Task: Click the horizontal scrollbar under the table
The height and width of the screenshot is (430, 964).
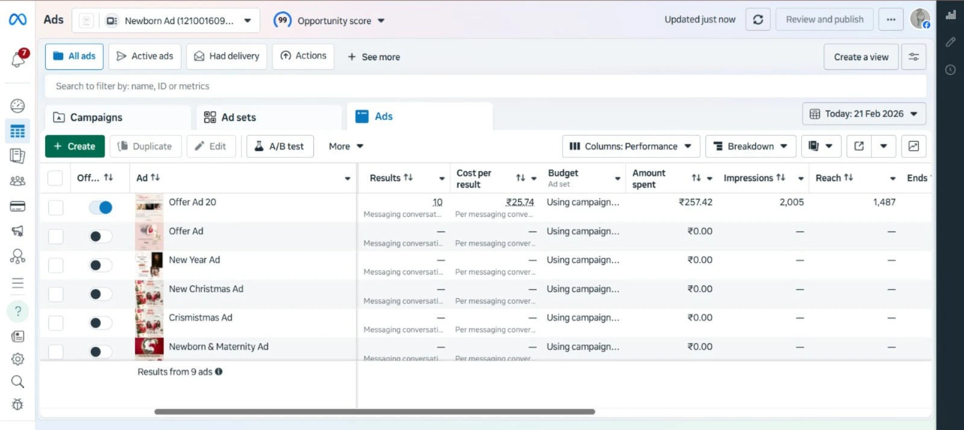Action: 375,412
